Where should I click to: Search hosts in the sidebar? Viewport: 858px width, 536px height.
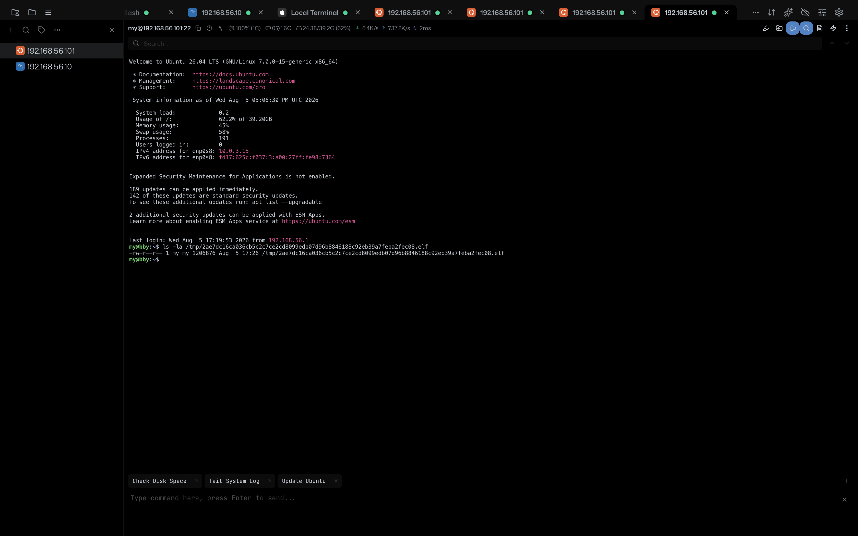(26, 30)
